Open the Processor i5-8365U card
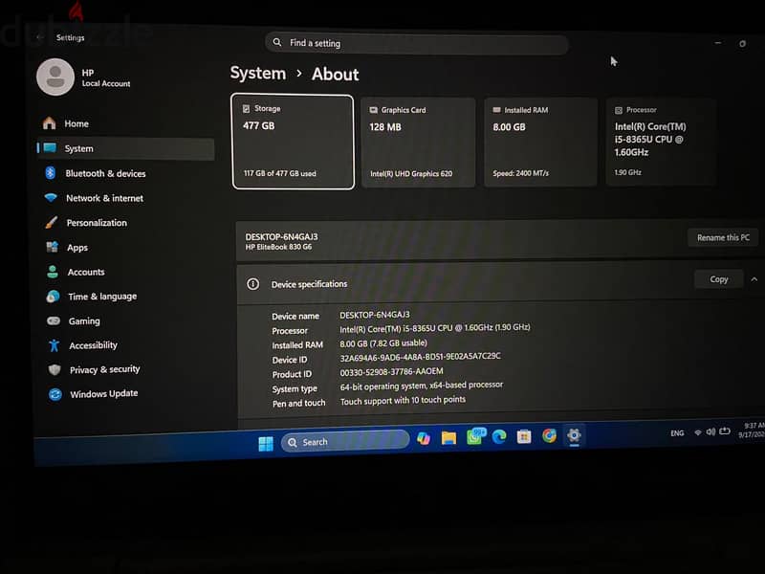This screenshot has width=765, height=574. pos(661,142)
